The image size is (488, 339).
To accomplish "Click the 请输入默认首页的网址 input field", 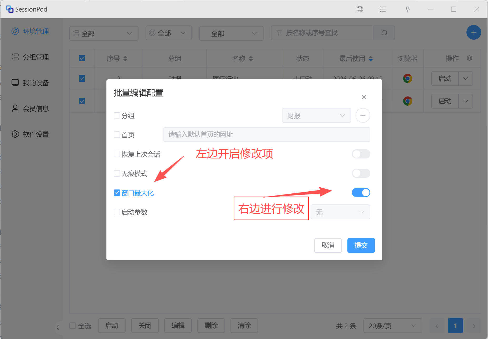I will coord(266,135).
